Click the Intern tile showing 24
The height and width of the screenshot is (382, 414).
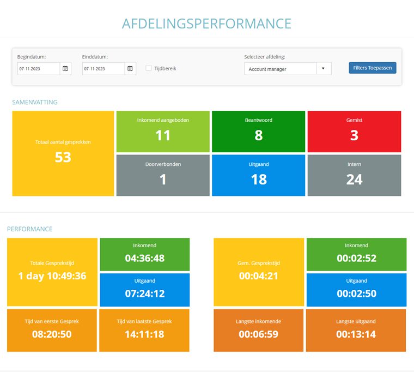[354, 175]
